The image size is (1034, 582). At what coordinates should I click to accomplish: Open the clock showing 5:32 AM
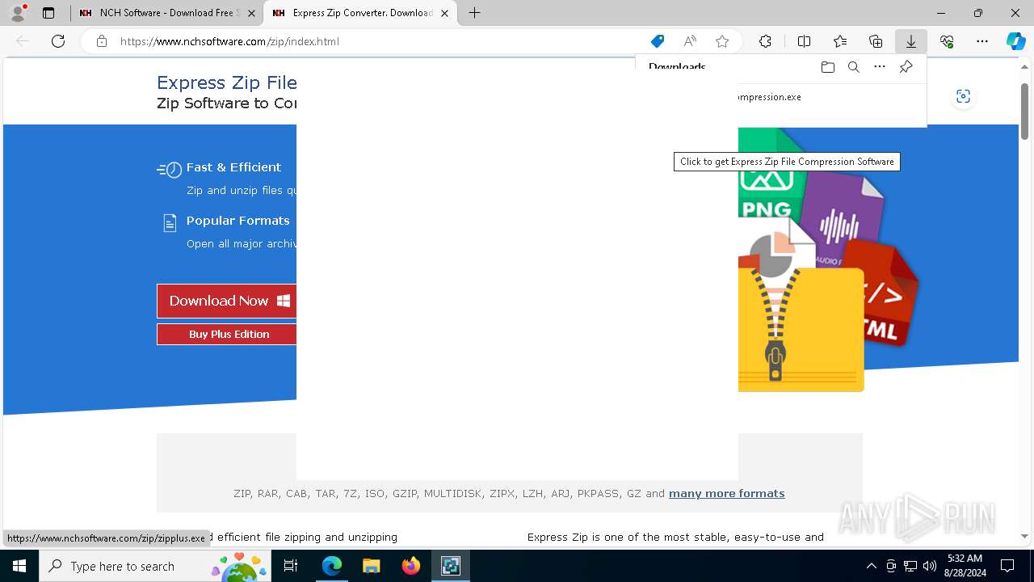(x=965, y=566)
